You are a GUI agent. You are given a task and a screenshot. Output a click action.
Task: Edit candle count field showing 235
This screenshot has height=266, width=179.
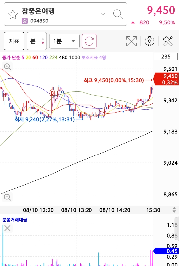(166, 57)
